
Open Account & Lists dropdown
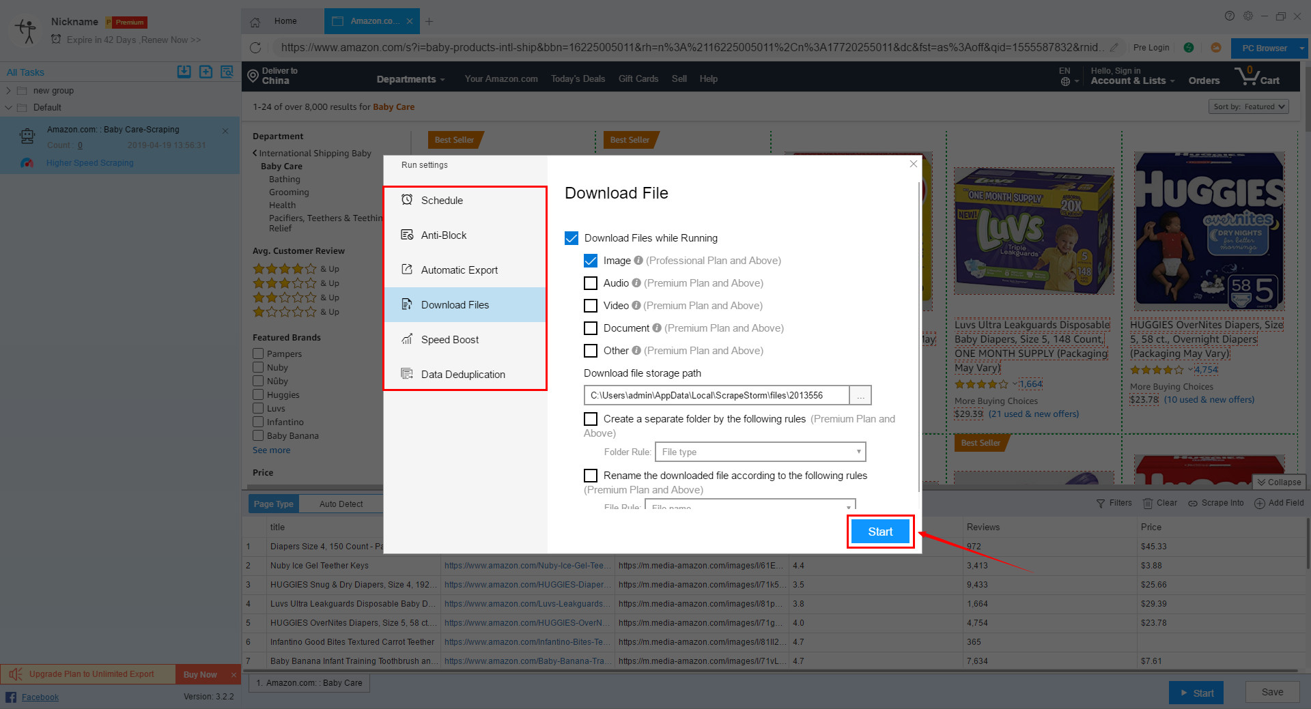[1133, 81]
